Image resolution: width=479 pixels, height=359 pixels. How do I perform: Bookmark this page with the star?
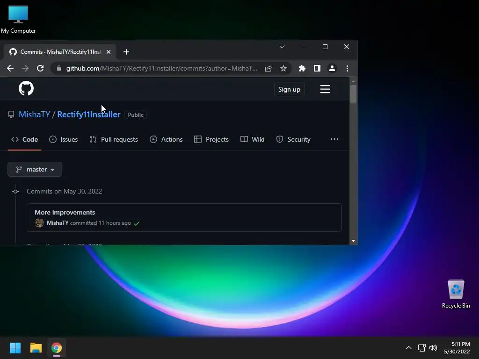(x=283, y=68)
